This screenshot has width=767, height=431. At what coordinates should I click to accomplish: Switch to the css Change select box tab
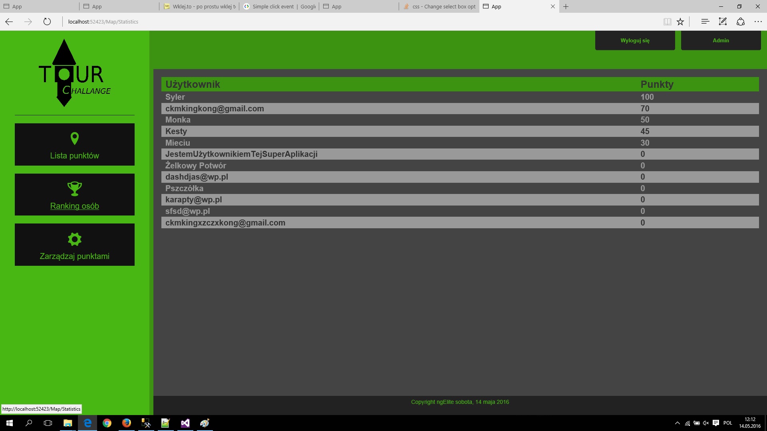point(439,6)
